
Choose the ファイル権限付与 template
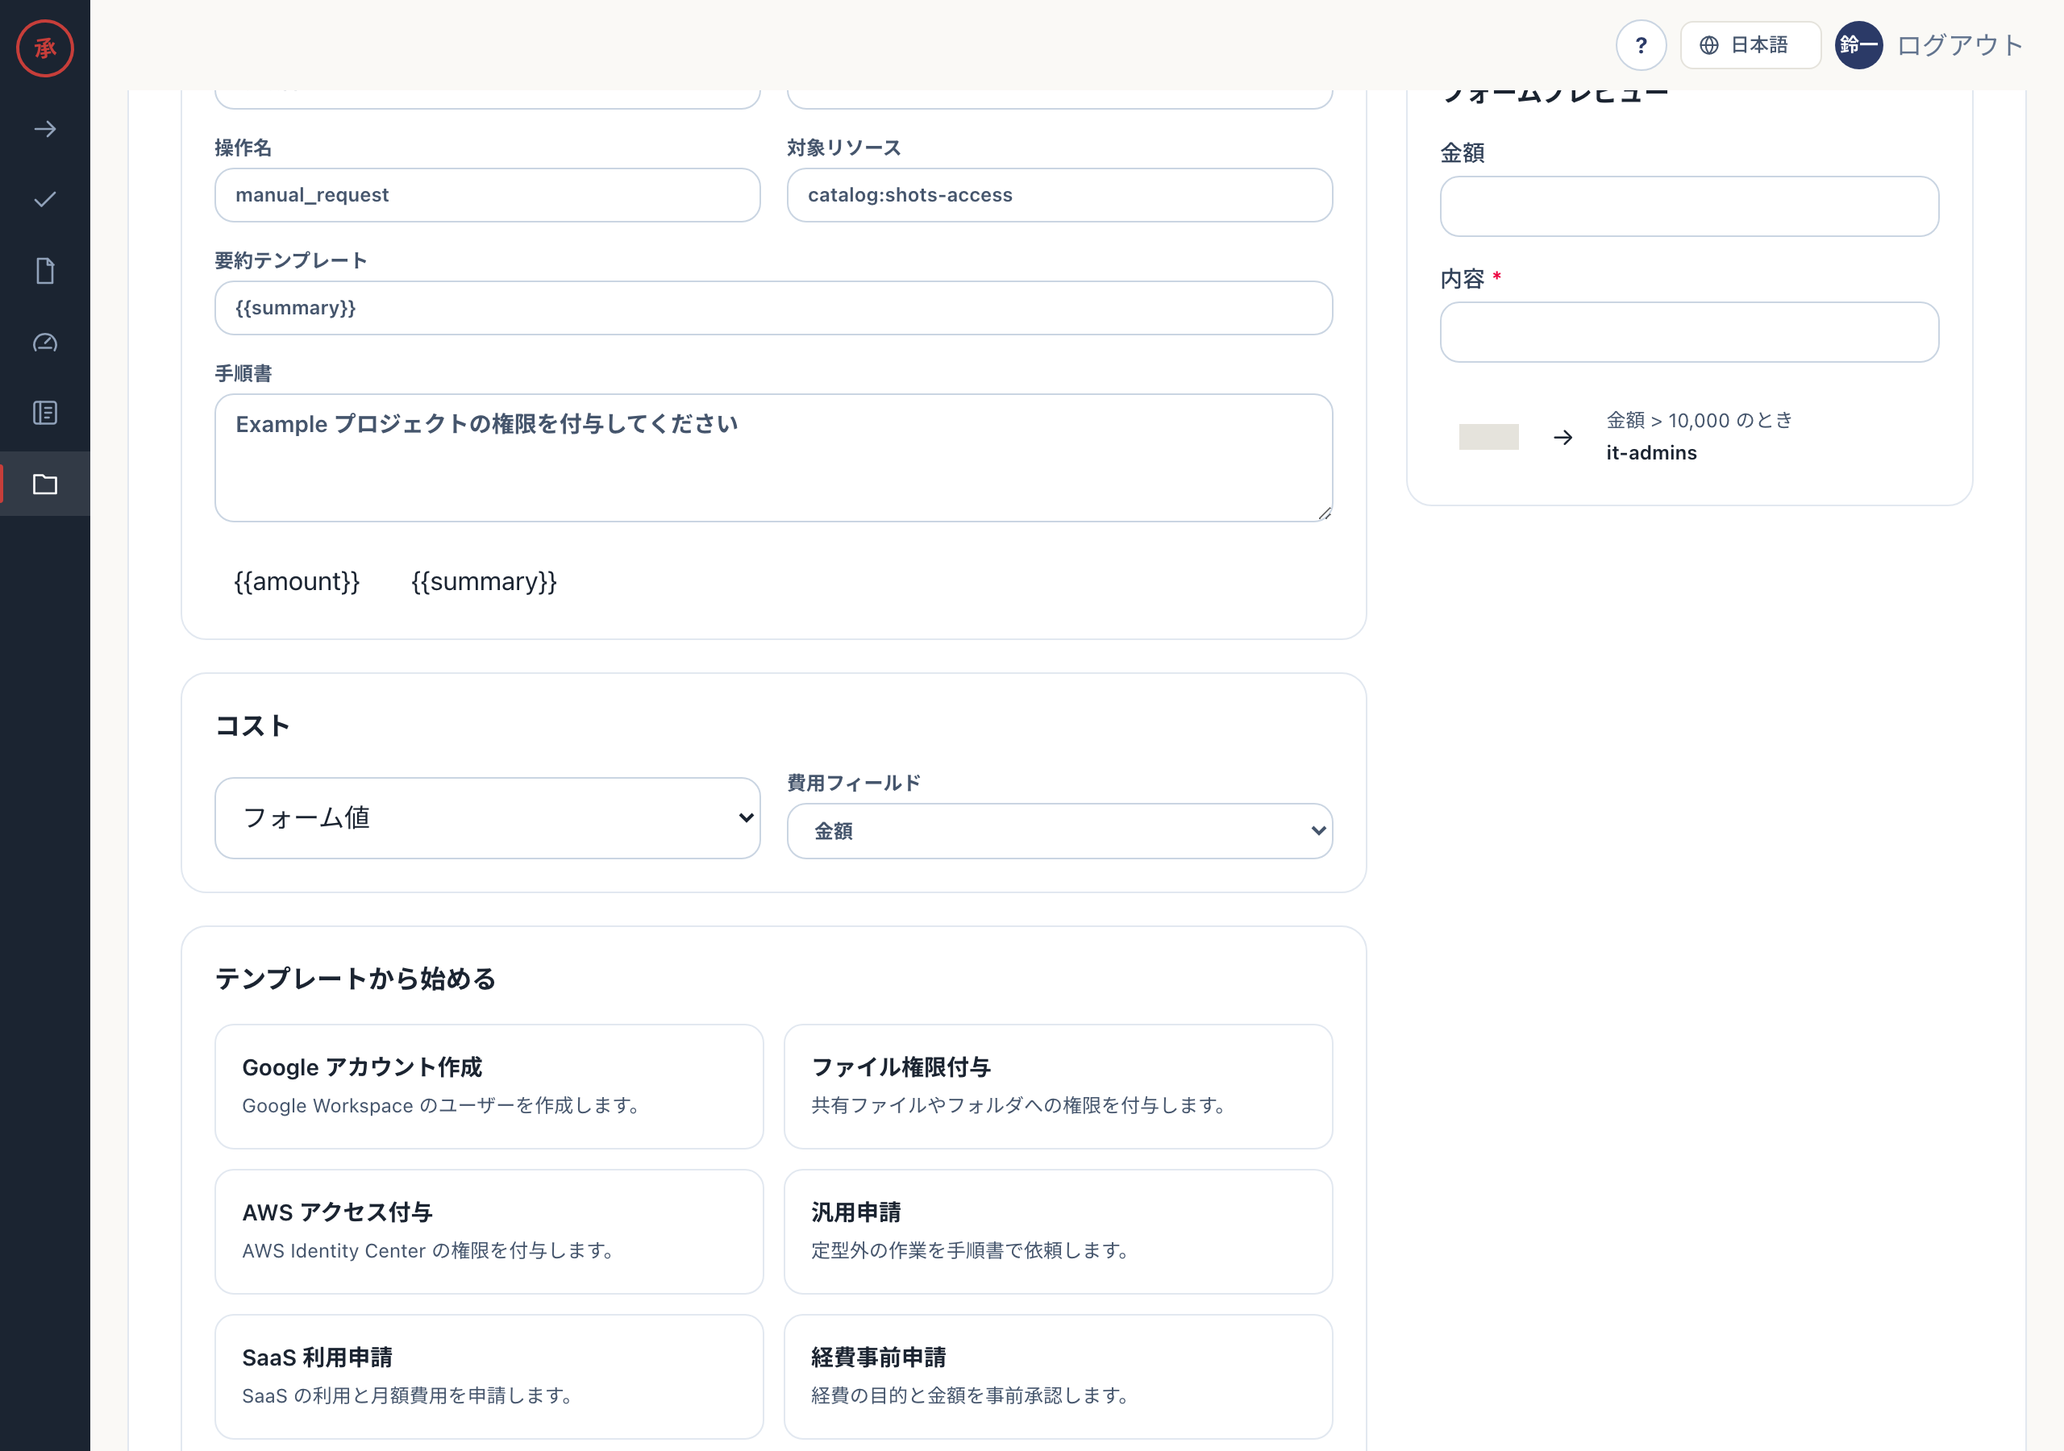[x=1058, y=1086]
